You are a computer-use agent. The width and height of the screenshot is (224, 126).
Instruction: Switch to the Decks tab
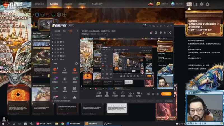tap(54, 4)
